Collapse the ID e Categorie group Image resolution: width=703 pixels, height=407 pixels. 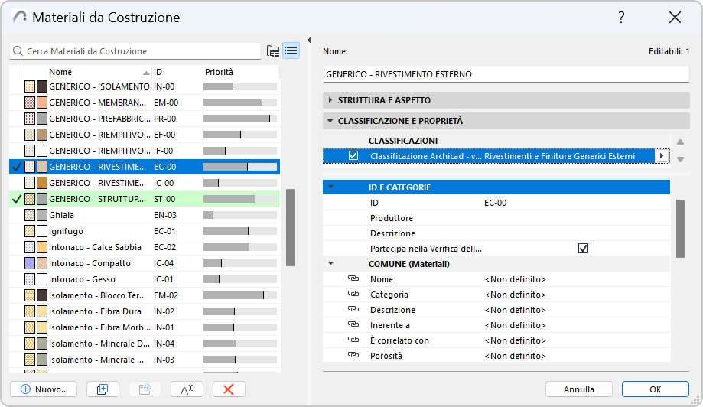click(331, 187)
